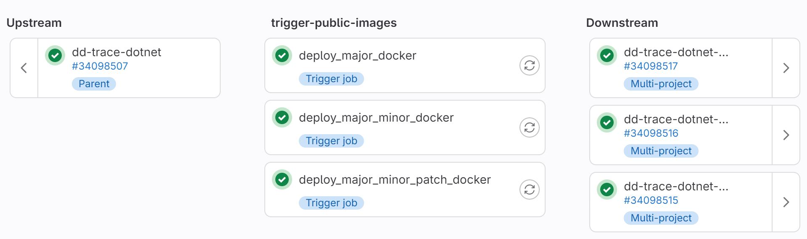
Task: Click success status icon of deploy_major_minor_docker
Action: (282, 117)
